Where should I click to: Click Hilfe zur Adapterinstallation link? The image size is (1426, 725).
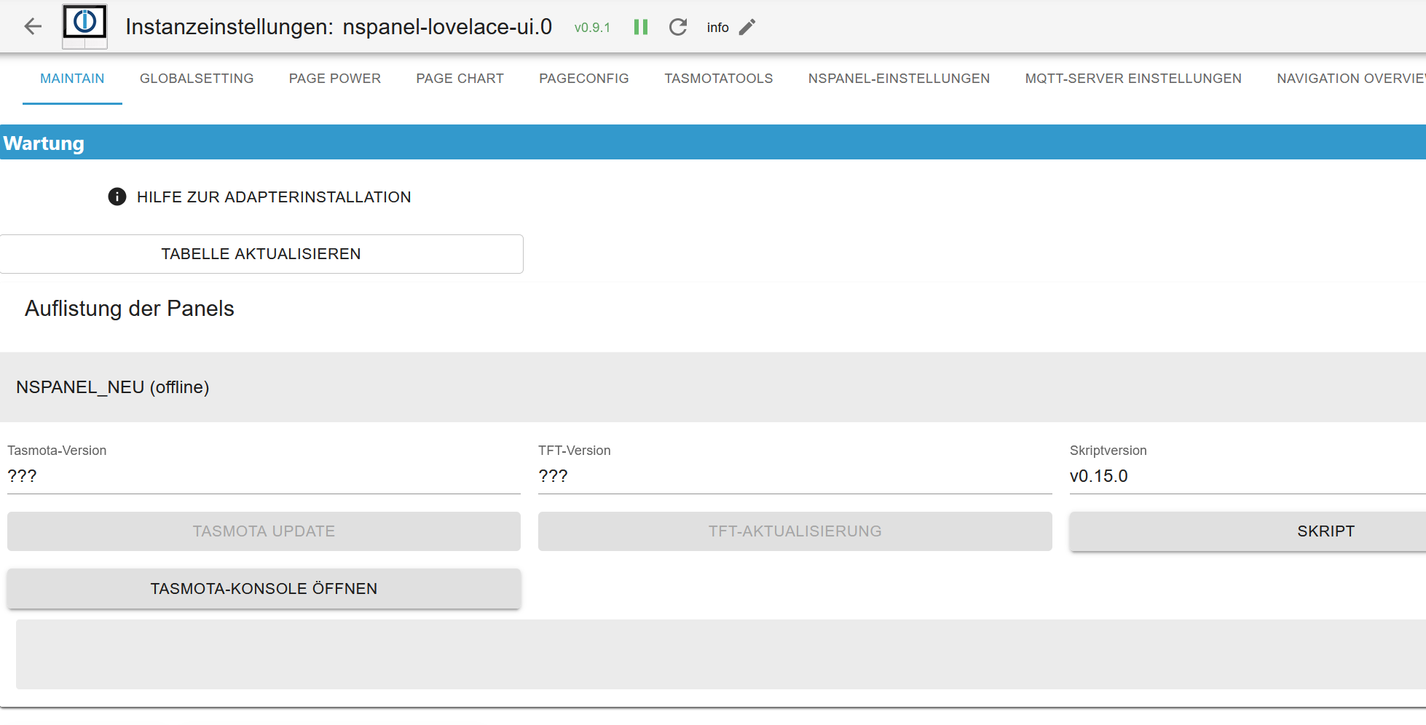pos(273,197)
